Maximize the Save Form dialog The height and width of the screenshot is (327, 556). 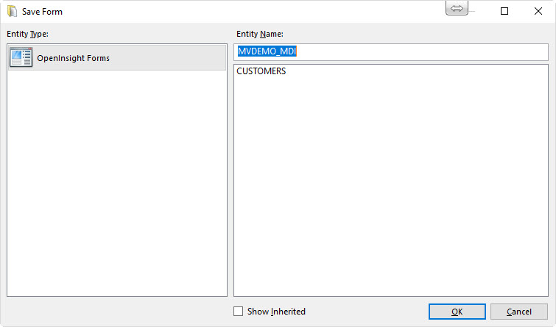coord(504,11)
